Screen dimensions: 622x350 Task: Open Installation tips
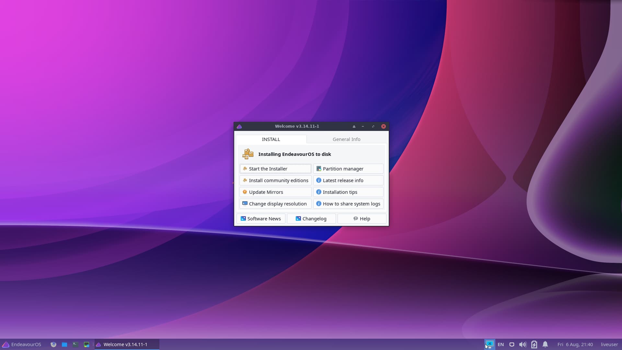348,192
